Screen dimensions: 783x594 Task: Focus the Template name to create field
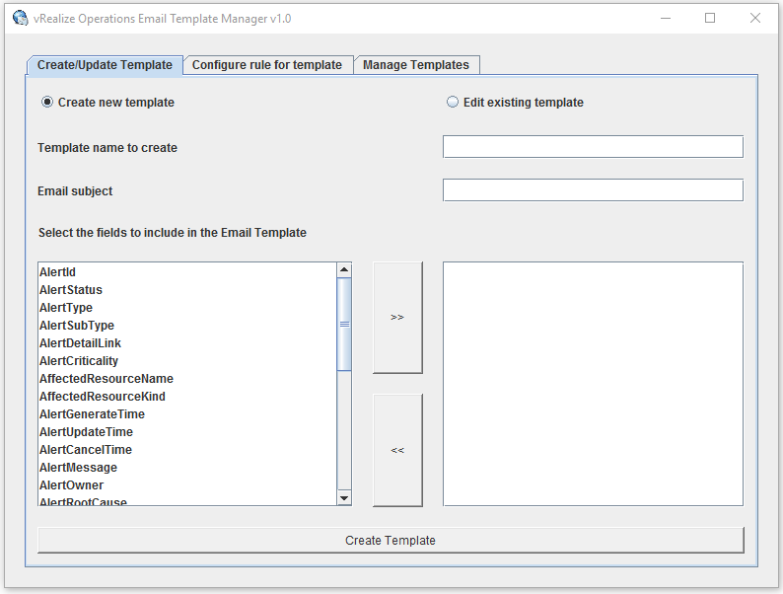[593, 147]
